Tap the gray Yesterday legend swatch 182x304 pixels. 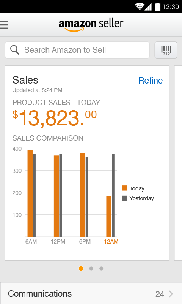(124, 198)
